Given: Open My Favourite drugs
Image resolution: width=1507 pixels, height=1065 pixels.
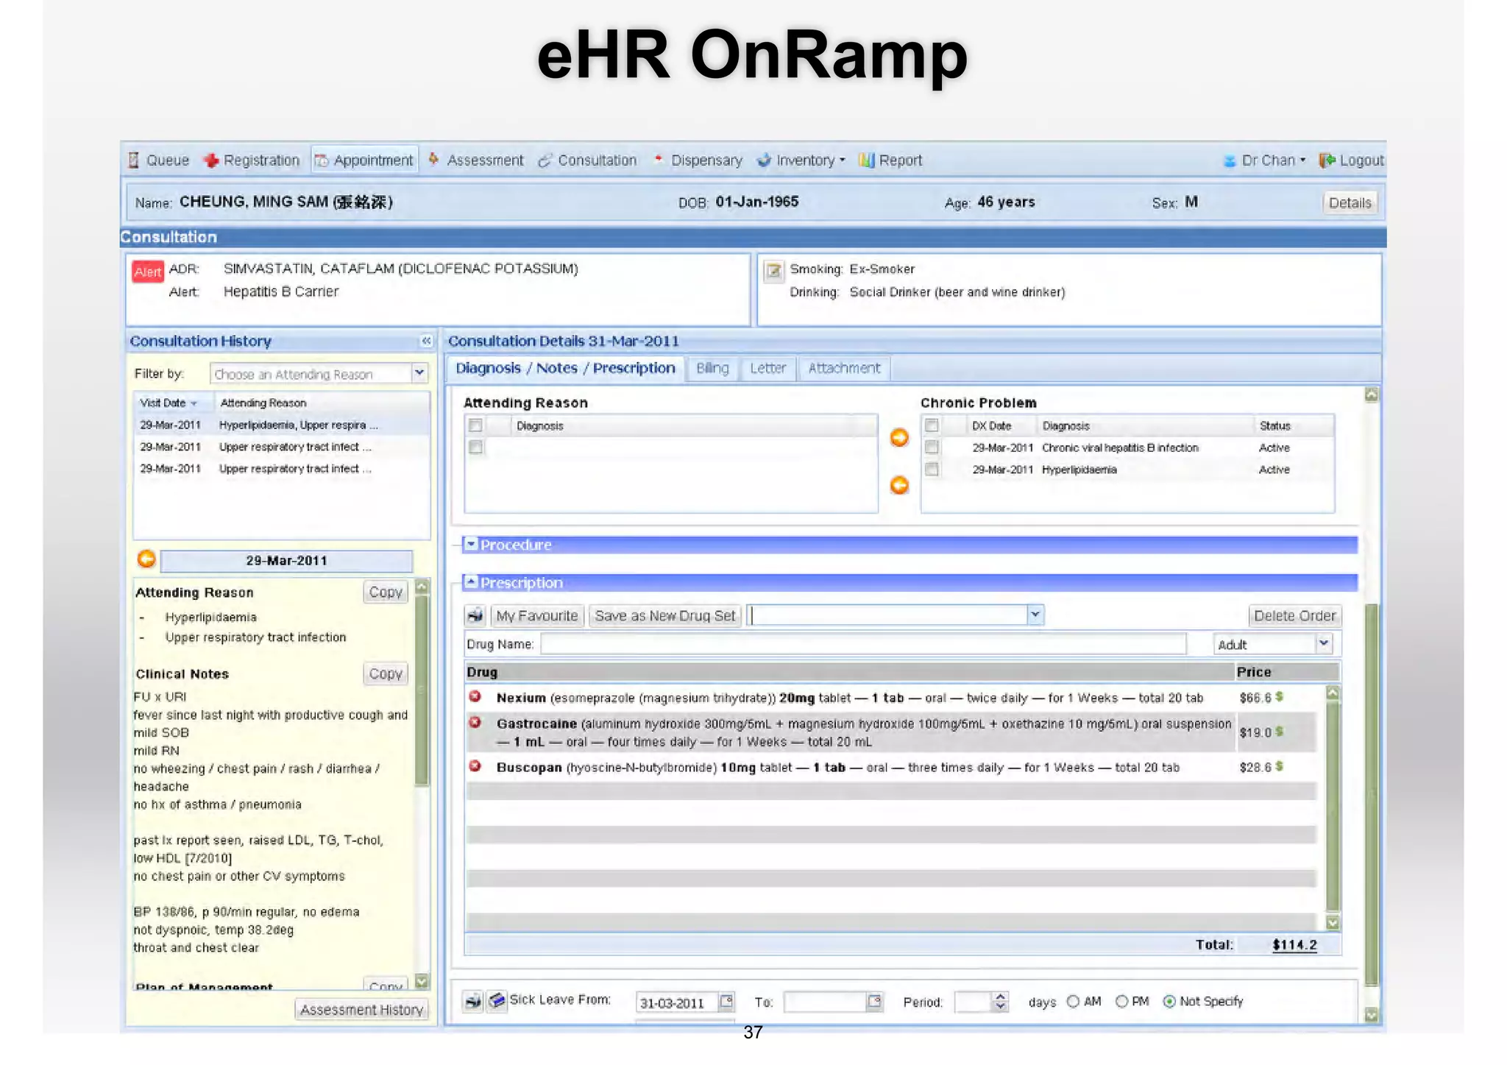Looking at the screenshot, I should pos(536,615).
